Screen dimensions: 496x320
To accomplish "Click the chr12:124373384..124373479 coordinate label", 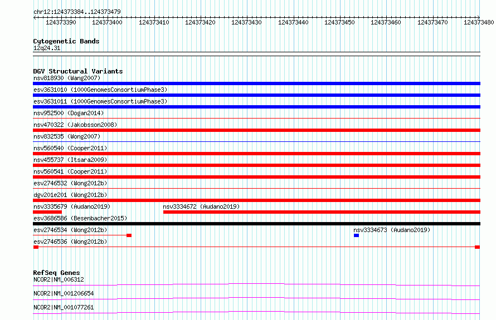I will pos(77,12).
